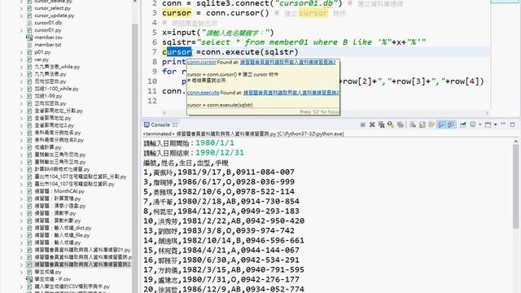Click the Remove Launch X icon in Console

(372, 125)
